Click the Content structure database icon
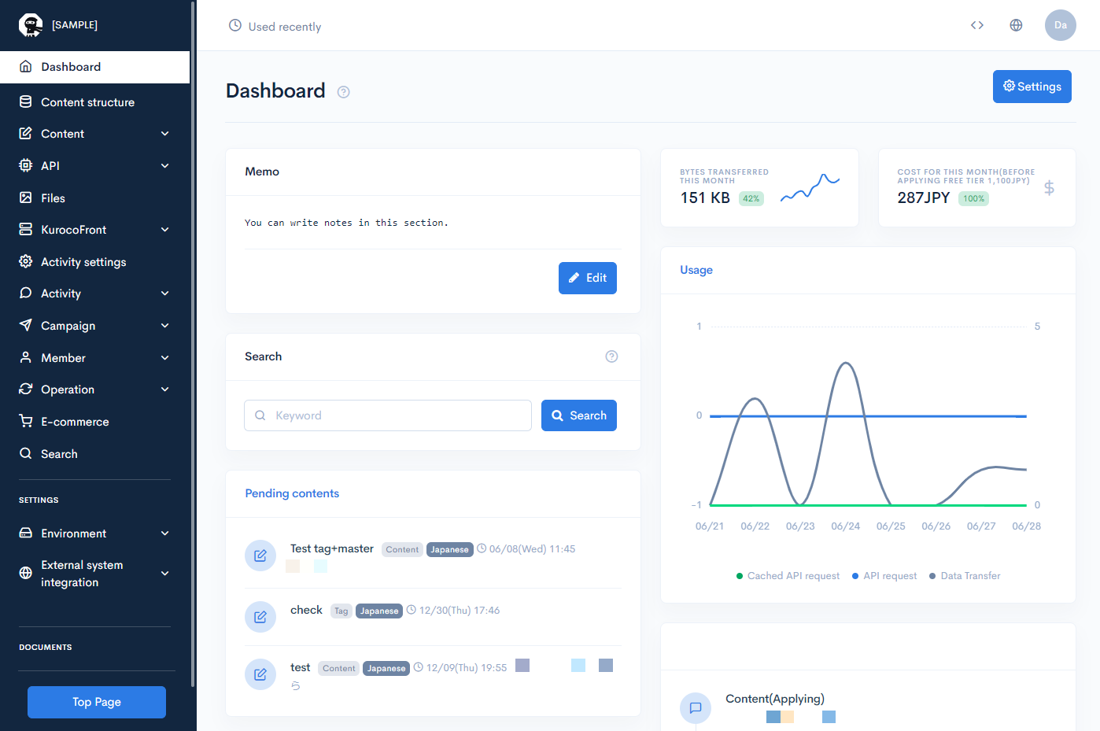Screen dimensions: 1100x731 click(x=26, y=102)
